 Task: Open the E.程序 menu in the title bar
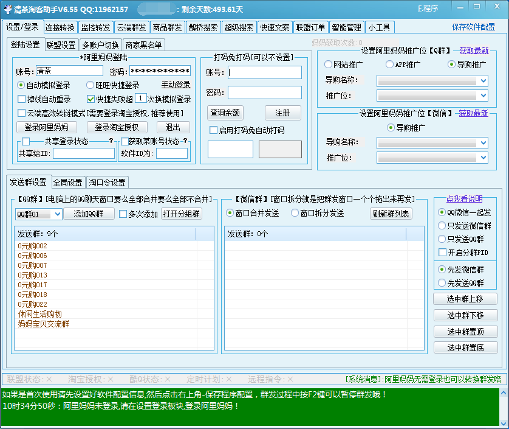[x=428, y=9]
